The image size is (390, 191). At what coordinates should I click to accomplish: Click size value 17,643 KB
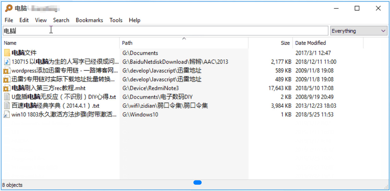[x=280, y=88]
